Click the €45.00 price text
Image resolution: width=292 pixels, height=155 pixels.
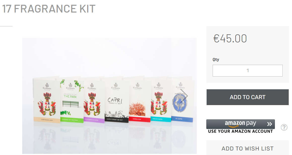point(230,39)
